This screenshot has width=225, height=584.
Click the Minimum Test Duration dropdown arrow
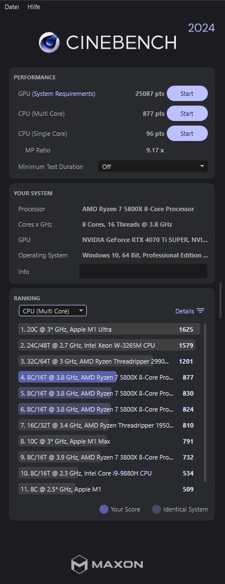(x=202, y=167)
